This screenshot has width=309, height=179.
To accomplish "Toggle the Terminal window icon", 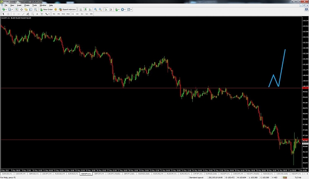I will coord(31,9).
